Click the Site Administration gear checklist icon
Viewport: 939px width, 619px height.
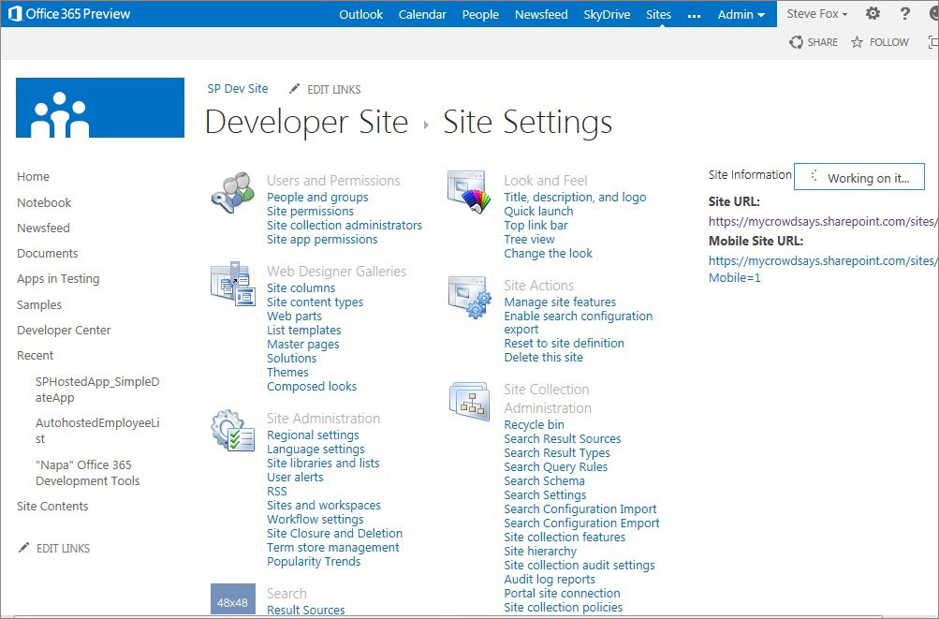pos(233,430)
